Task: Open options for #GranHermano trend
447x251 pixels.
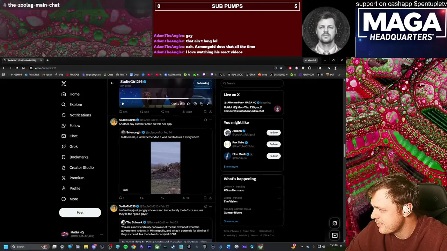Action: coord(279,188)
